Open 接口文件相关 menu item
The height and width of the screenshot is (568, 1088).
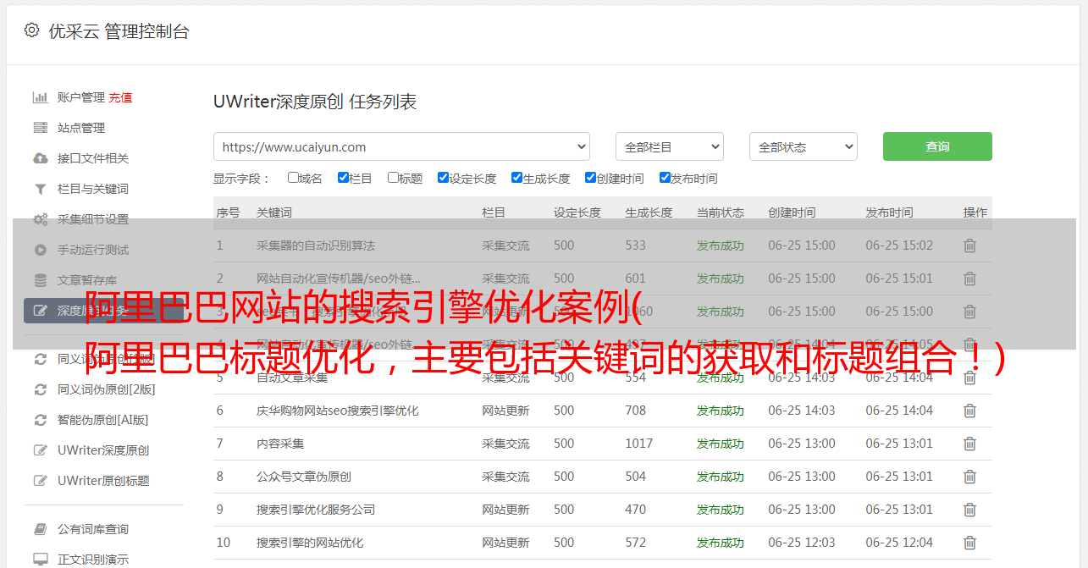[93, 158]
